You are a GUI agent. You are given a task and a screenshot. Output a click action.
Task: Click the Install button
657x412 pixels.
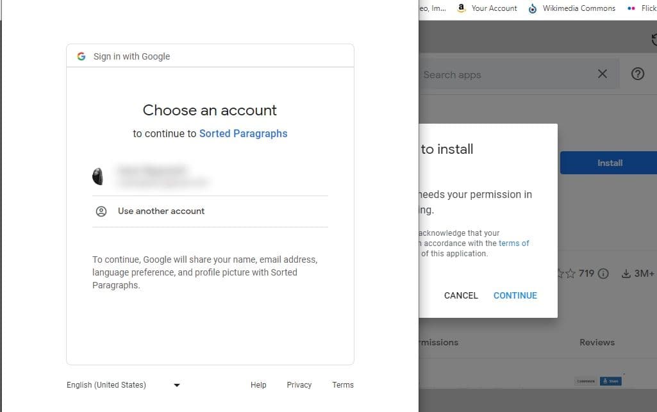pos(608,163)
